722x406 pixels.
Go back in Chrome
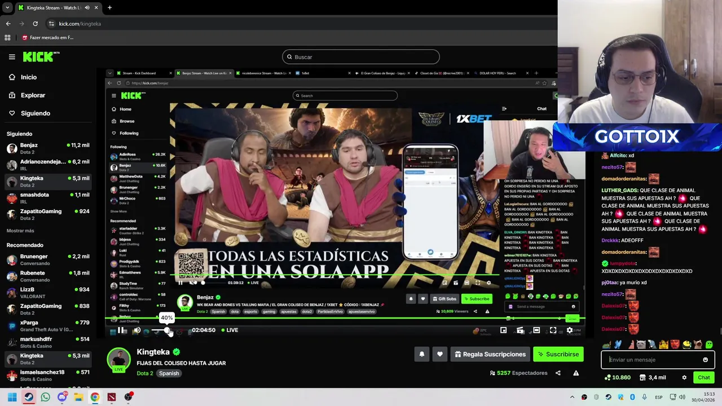click(x=8, y=24)
